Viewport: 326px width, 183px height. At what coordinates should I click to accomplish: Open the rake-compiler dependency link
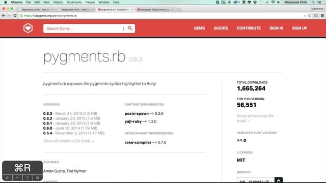pyautogui.click(x=138, y=142)
